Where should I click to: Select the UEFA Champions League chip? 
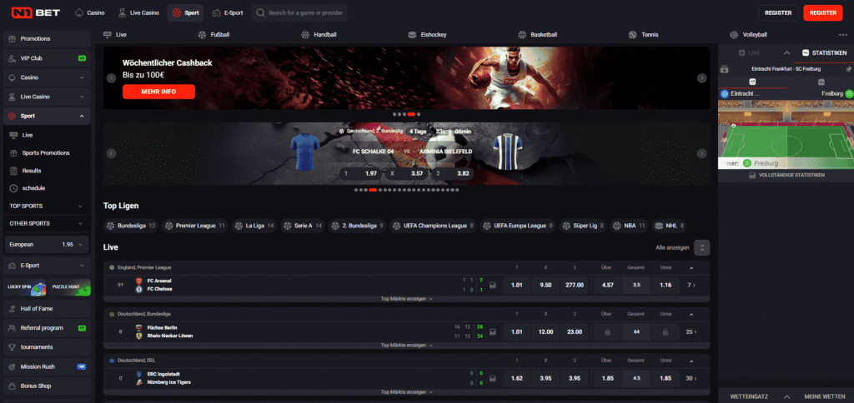(434, 226)
